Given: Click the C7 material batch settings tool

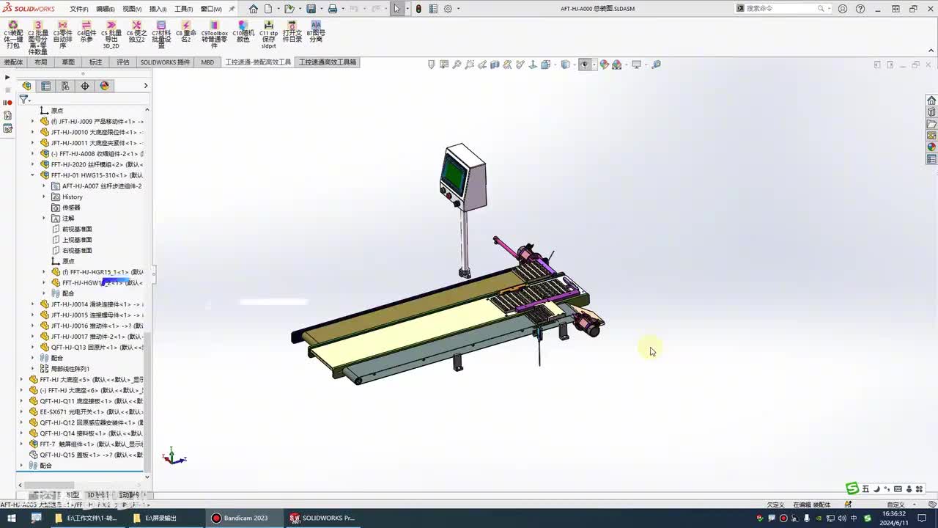Looking at the screenshot, I should tap(161, 34).
